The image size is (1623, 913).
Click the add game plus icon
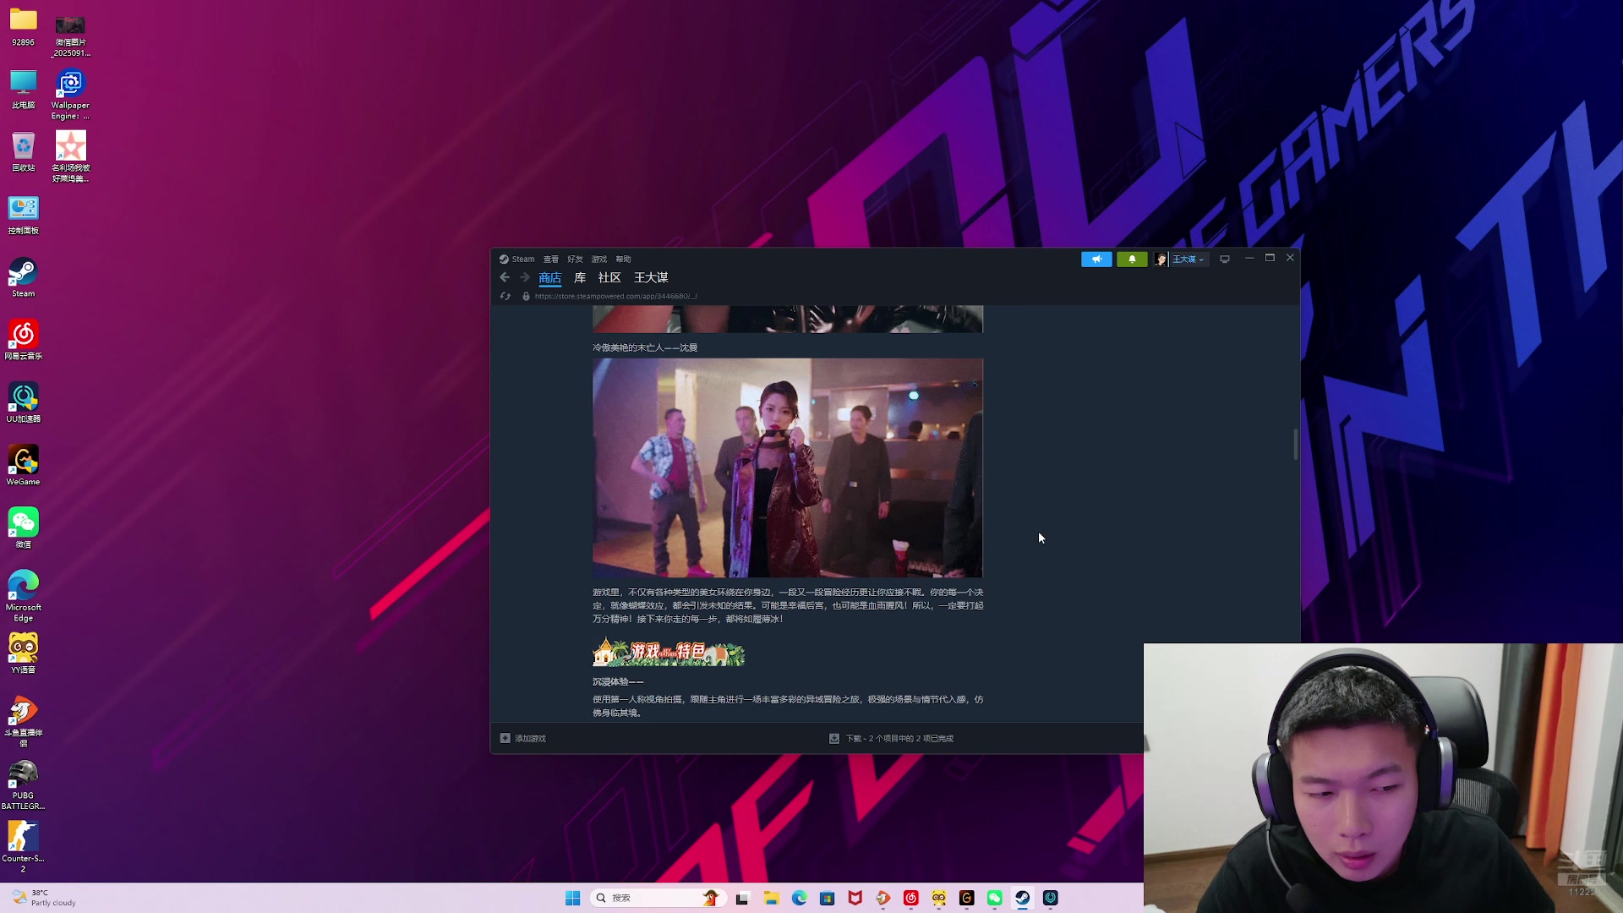[505, 738]
